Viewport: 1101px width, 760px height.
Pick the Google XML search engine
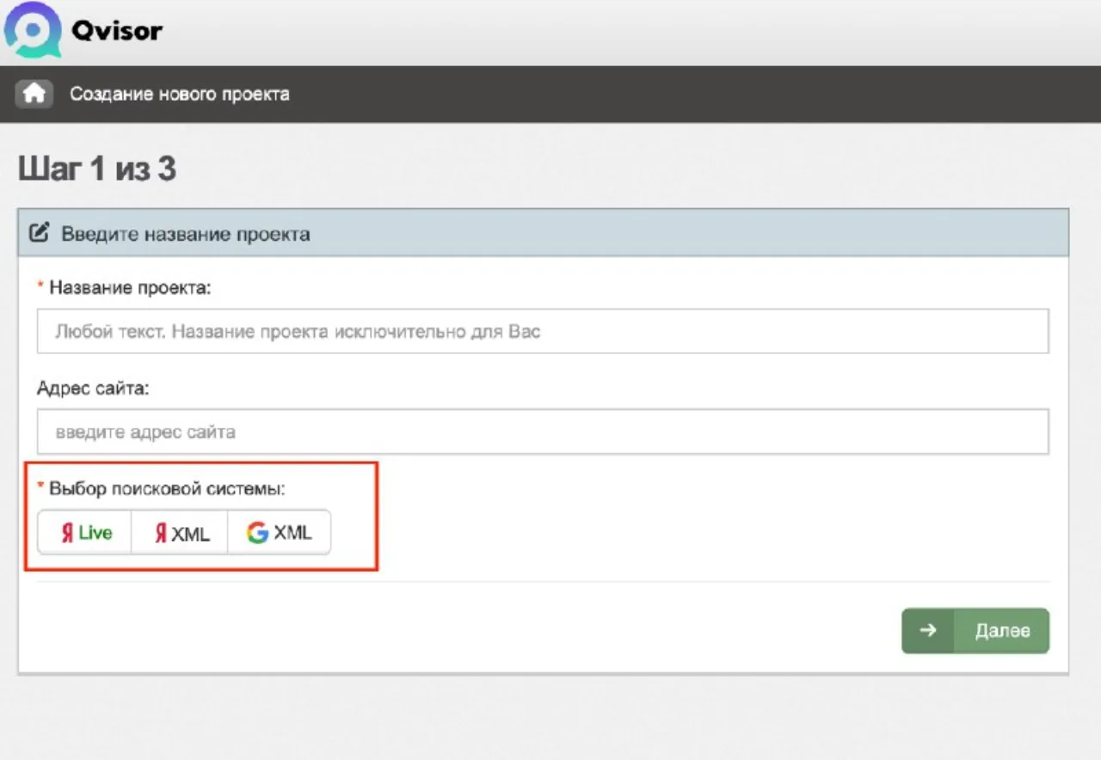[x=280, y=533]
